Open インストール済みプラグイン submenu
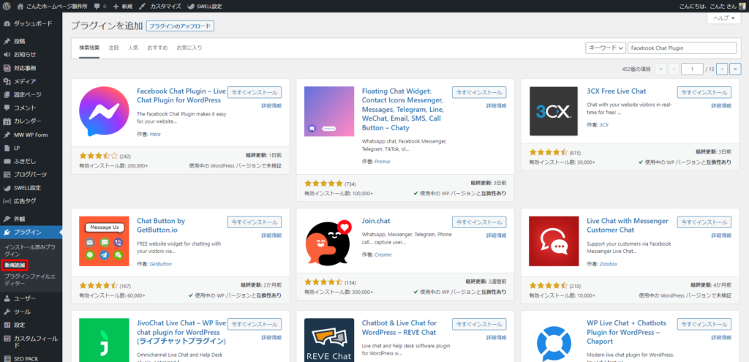Image resolution: width=749 pixels, height=362 pixels. (x=29, y=250)
